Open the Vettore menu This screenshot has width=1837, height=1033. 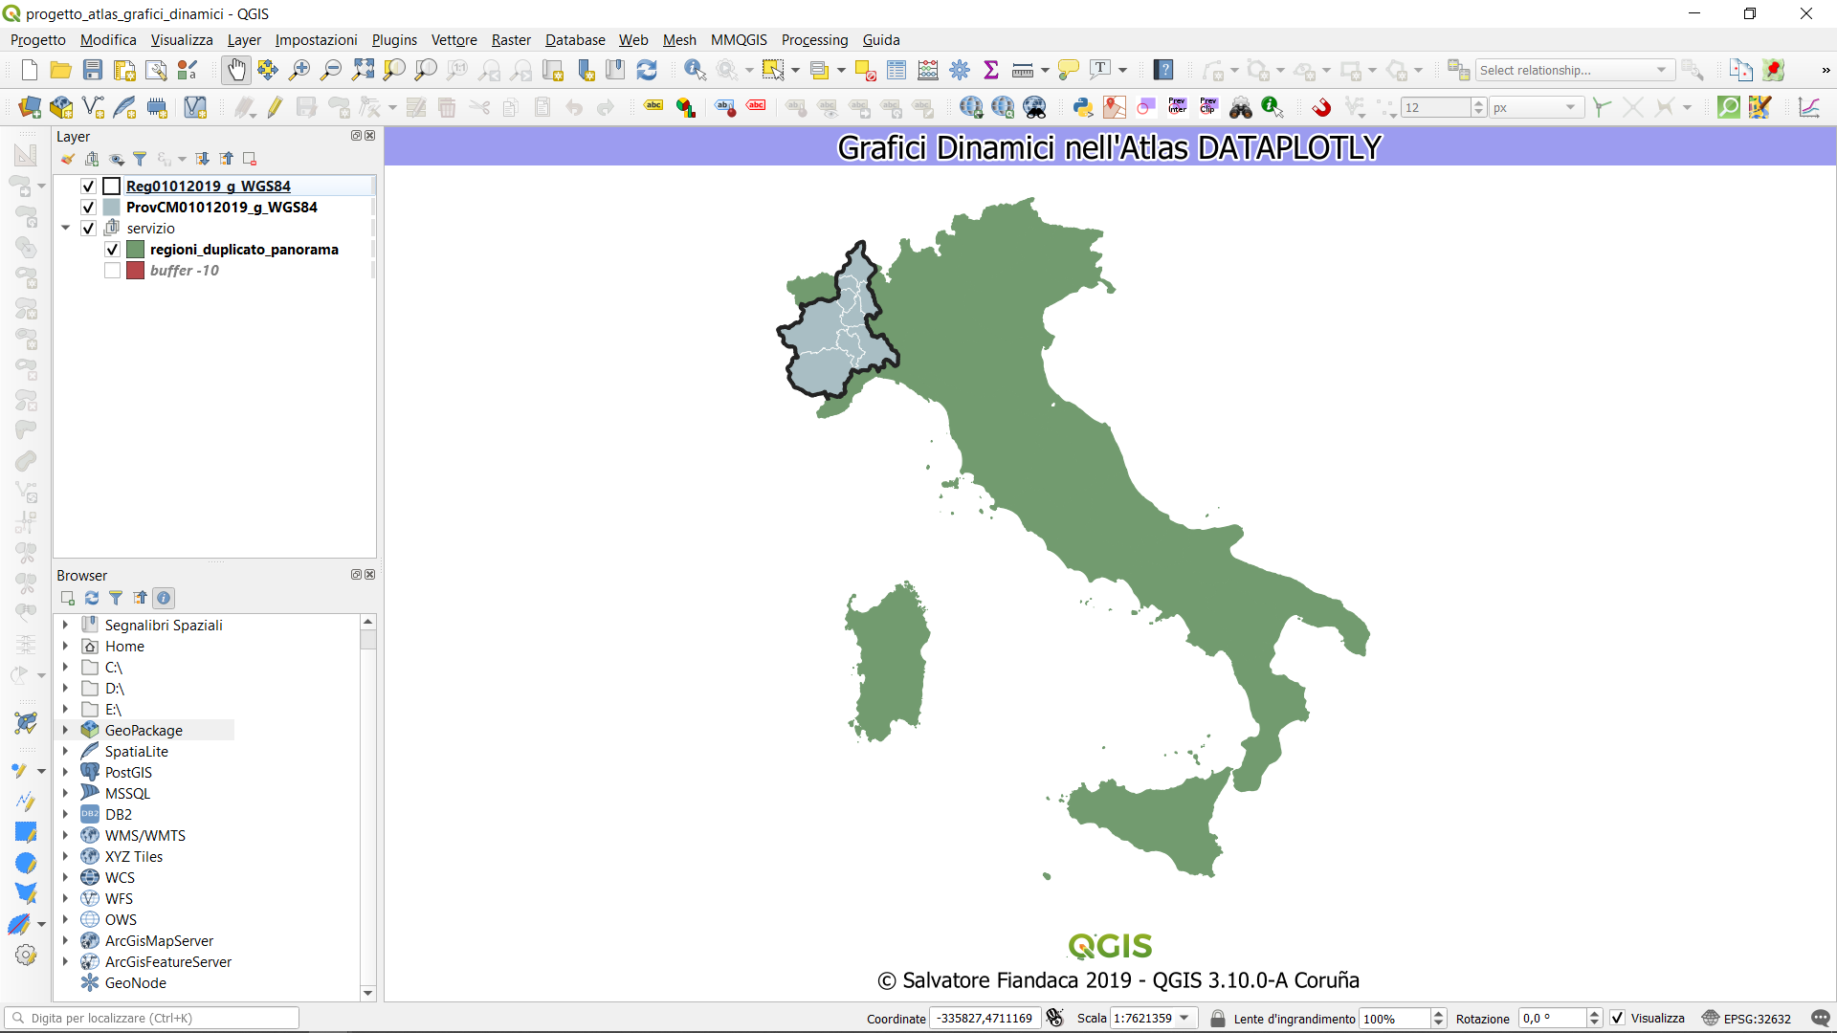coord(454,40)
